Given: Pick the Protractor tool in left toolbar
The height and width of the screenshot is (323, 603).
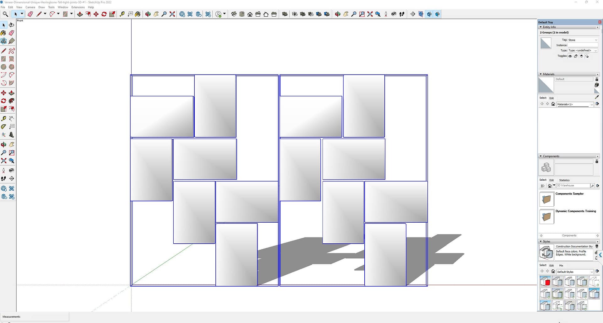Looking at the screenshot, I should point(3,127).
